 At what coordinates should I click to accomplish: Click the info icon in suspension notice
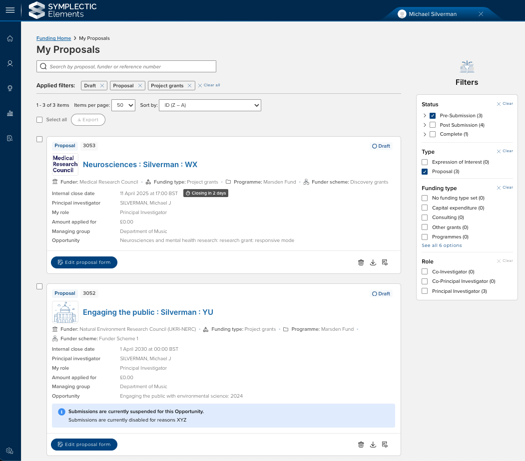[61, 412]
